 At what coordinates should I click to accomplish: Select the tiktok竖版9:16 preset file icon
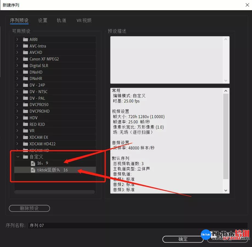[33, 170]
